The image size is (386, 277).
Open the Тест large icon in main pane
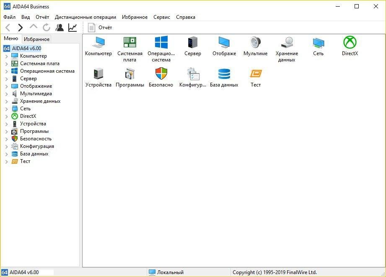point(256,74)
